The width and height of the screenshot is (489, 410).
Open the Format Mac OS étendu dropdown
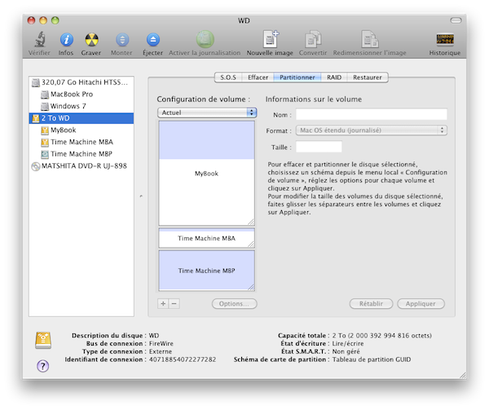tap(372, 130)
